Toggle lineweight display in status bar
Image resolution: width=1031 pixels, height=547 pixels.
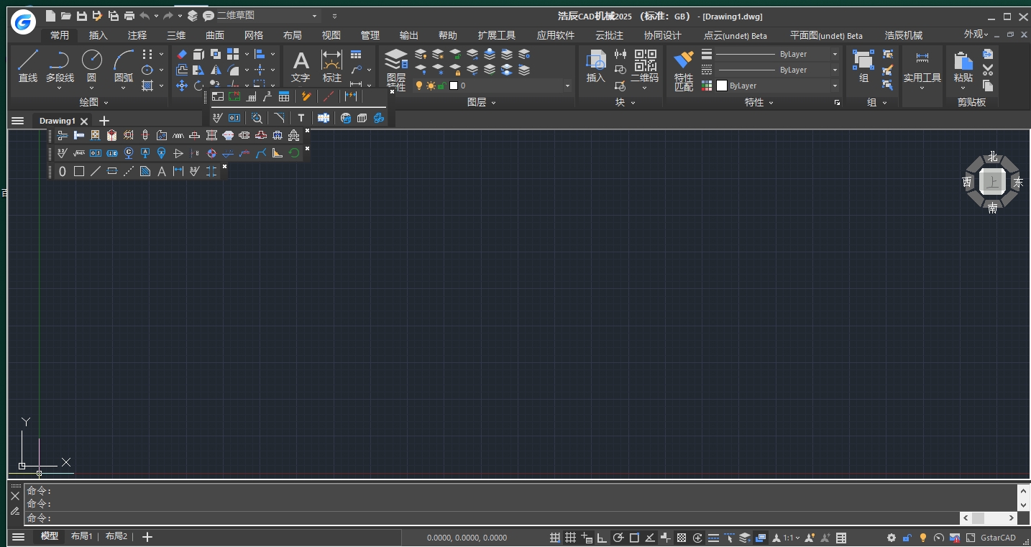click(x=713, y=538)
